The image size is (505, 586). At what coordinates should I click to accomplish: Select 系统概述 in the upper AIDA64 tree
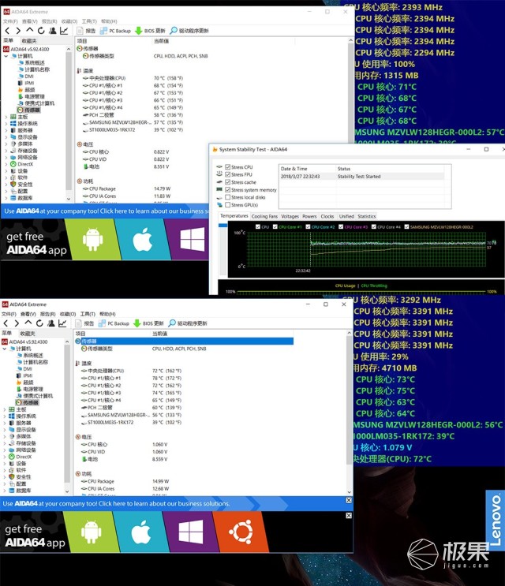tap(32, 63)
